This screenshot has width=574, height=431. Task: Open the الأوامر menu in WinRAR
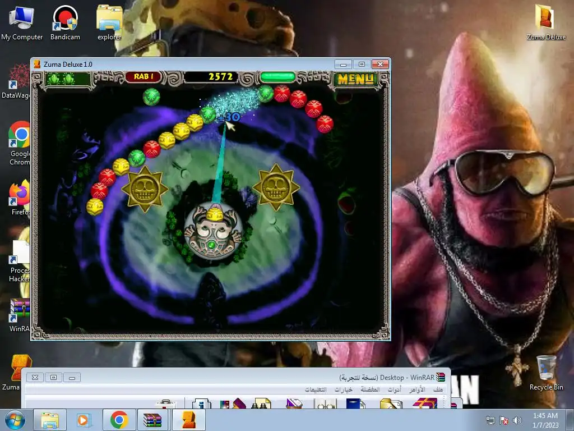point(417,389)
